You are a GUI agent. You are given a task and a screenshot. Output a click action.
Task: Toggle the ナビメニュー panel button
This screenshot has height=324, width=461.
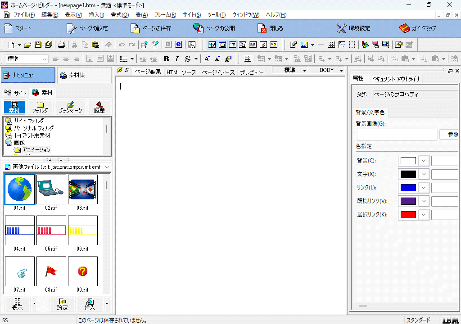click(28, 75)
